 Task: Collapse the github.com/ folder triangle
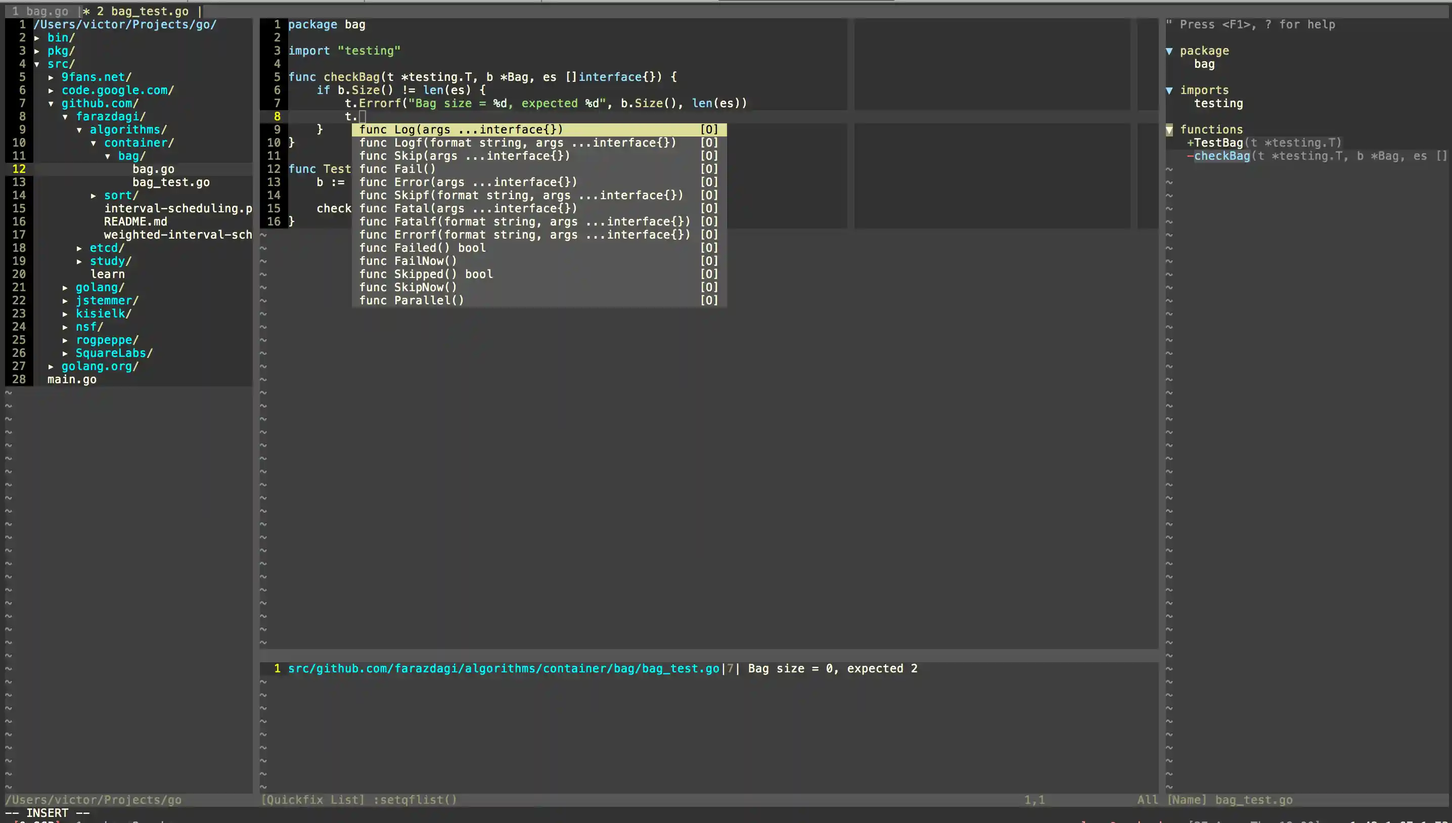[52, 104]
